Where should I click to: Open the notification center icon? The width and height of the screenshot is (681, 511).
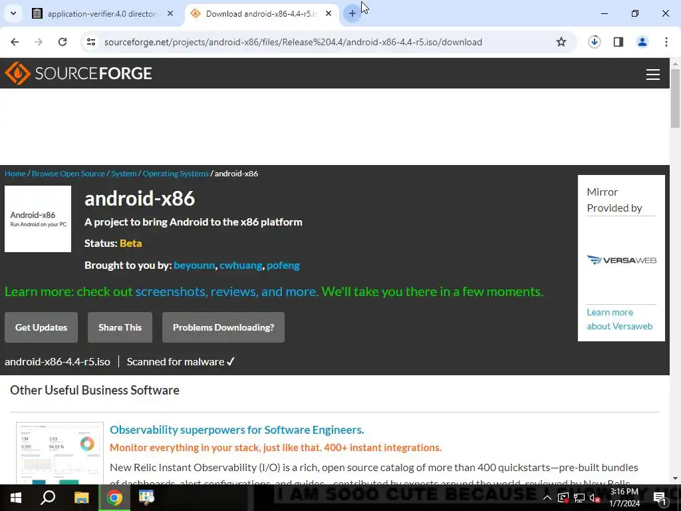pyautogui.click(x=660, y=498)
